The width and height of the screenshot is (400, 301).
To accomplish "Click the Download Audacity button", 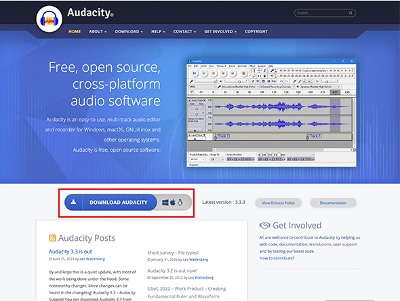I will tap(111, 202).
